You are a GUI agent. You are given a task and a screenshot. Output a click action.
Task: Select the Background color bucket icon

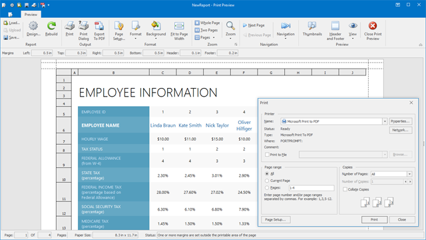click(x=156, y=25)
